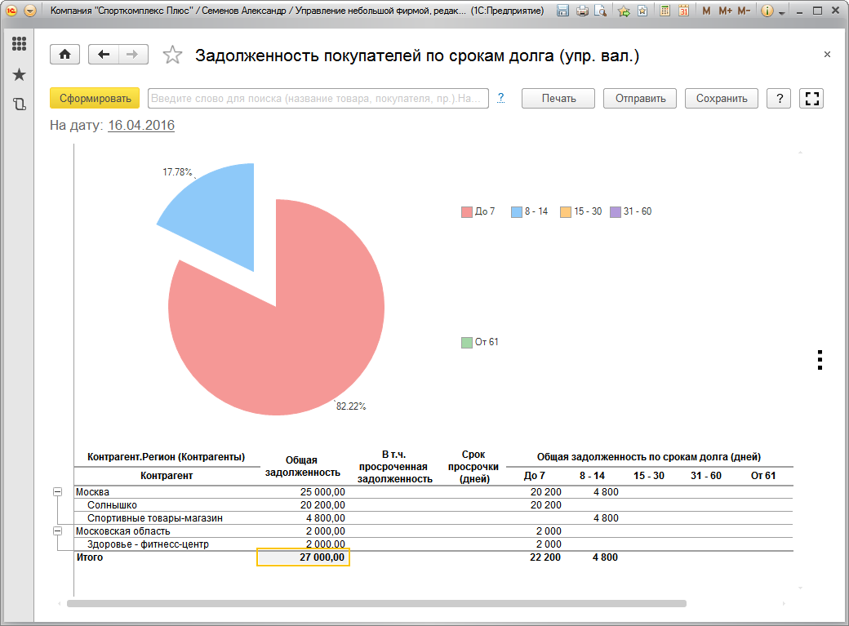
Task: Click the blue 17.78% pie slice
Action: click(x=220, y=214)
